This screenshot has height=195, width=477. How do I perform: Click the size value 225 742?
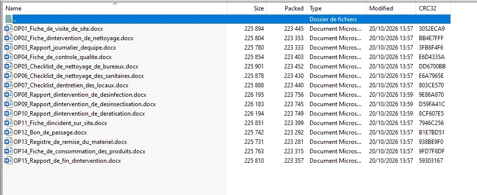pyautogui.click(x=254, y=132)
